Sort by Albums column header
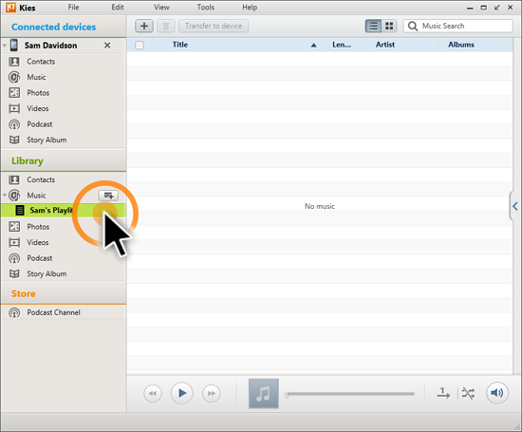 tap(461, 45)
